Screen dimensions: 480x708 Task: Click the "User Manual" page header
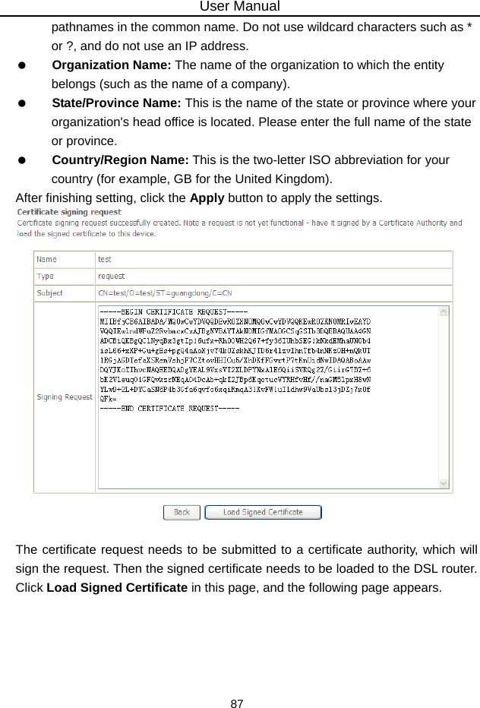click(240, 6)
